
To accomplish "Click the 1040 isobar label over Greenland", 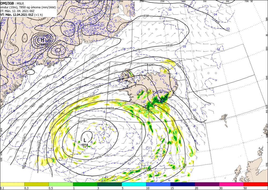I will point(43,19).
